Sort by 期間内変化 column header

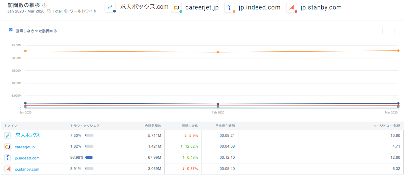pyautogui.click(x=190, y=126)
